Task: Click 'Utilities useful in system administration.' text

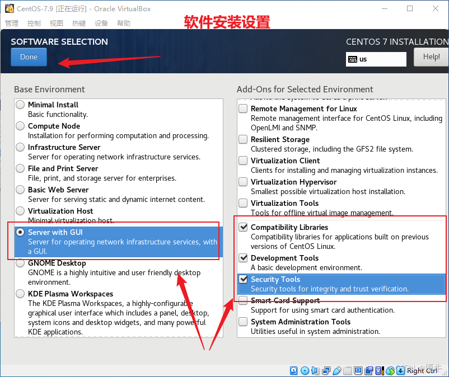Action: [x=315, y=332]
